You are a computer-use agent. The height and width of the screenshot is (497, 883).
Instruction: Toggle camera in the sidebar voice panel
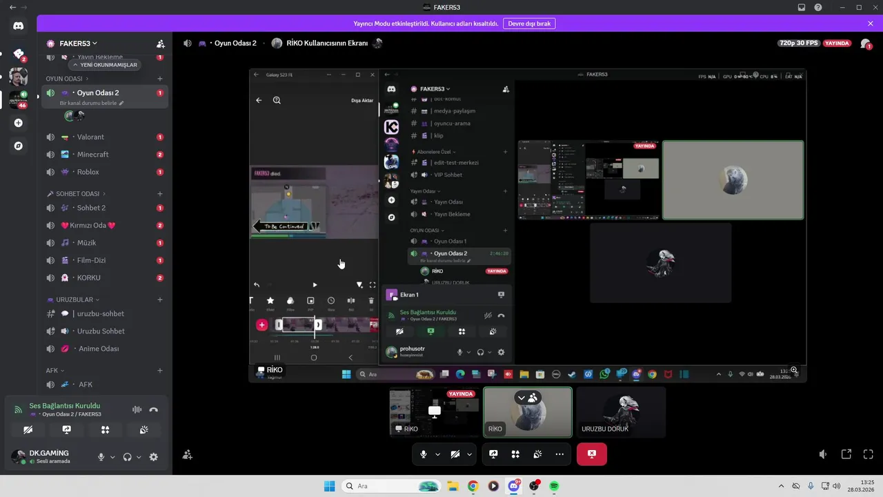pos(28,429)
